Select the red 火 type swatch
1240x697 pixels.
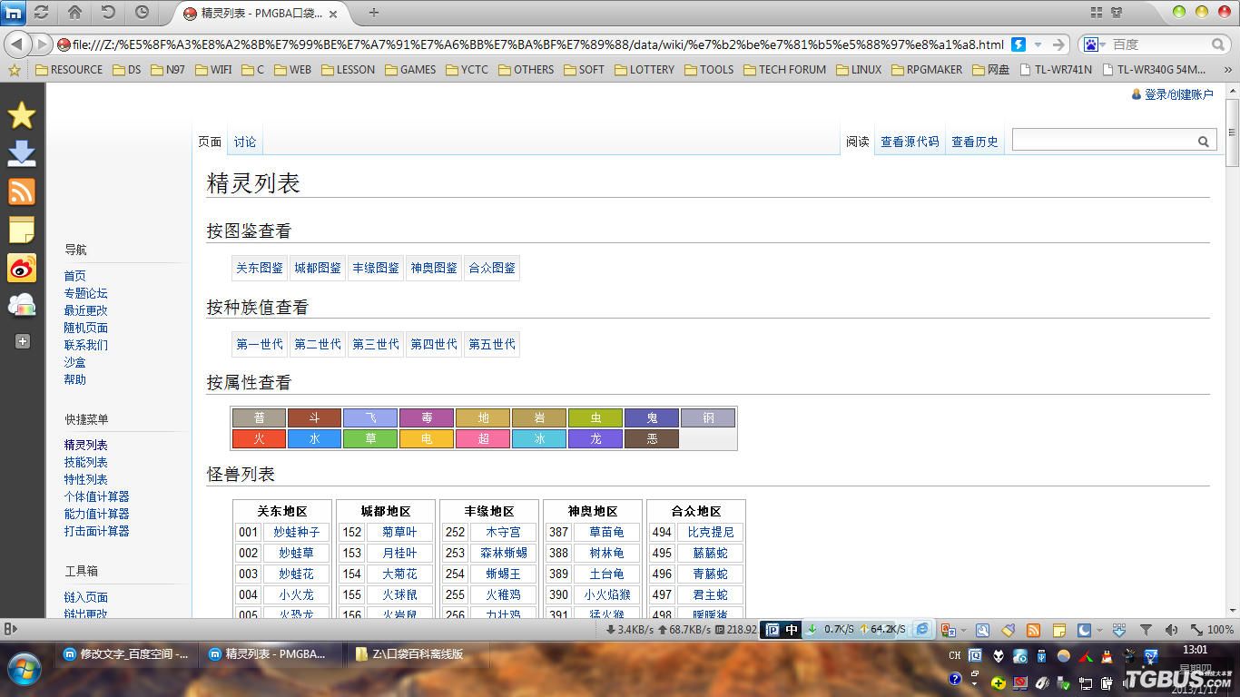tap(260, 439)
